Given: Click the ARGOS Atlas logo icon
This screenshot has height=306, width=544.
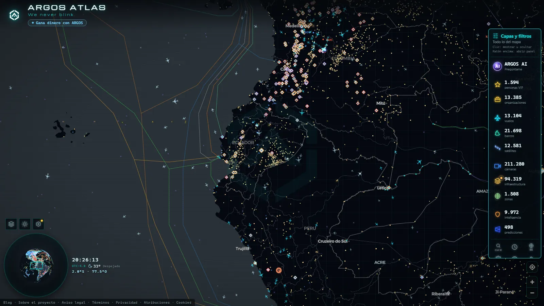Looking at the screenshot, I should pos(14,15).
